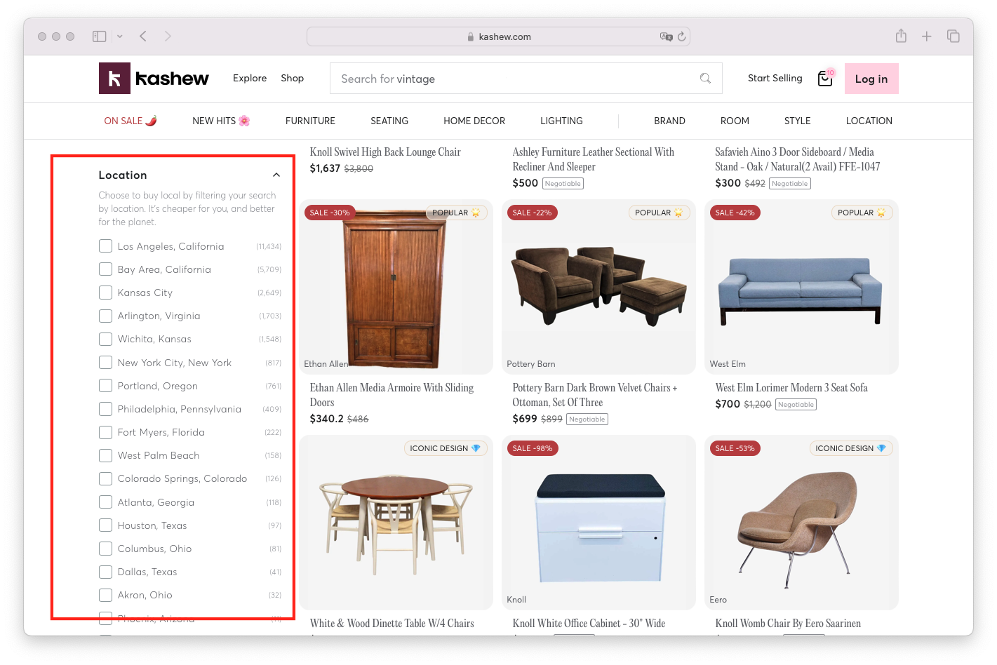997x665 pixels.
Task: Tick Akron, Ohio checkbox
Action: pyautogui.click(x=106, y=595)
